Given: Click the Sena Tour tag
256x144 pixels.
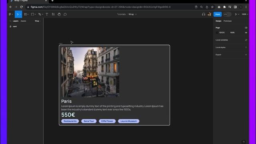Looking at the screenshot, I should click(89, 121).
